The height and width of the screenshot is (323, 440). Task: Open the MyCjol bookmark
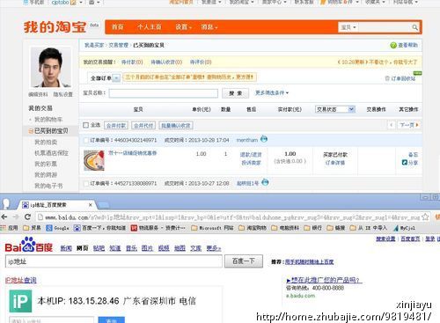coord(404,228)
